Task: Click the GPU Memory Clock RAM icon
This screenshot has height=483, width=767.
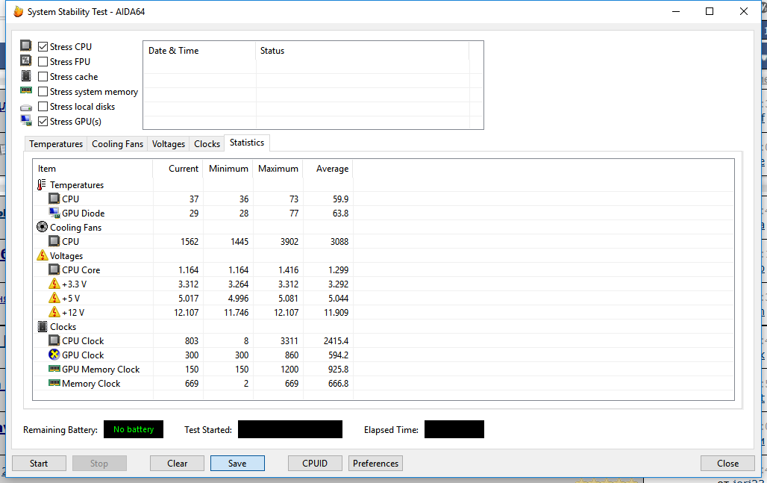Action: pos(54,369)
